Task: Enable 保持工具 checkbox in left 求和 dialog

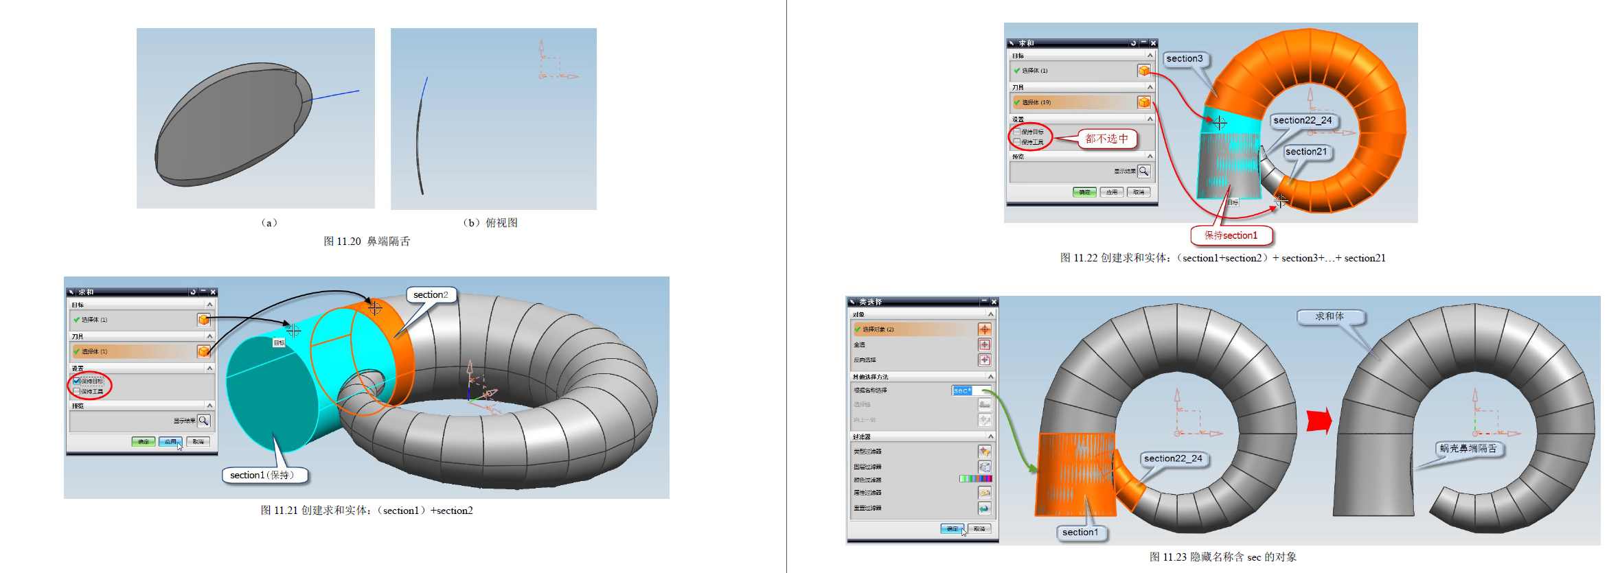Action: pos(76,391)
